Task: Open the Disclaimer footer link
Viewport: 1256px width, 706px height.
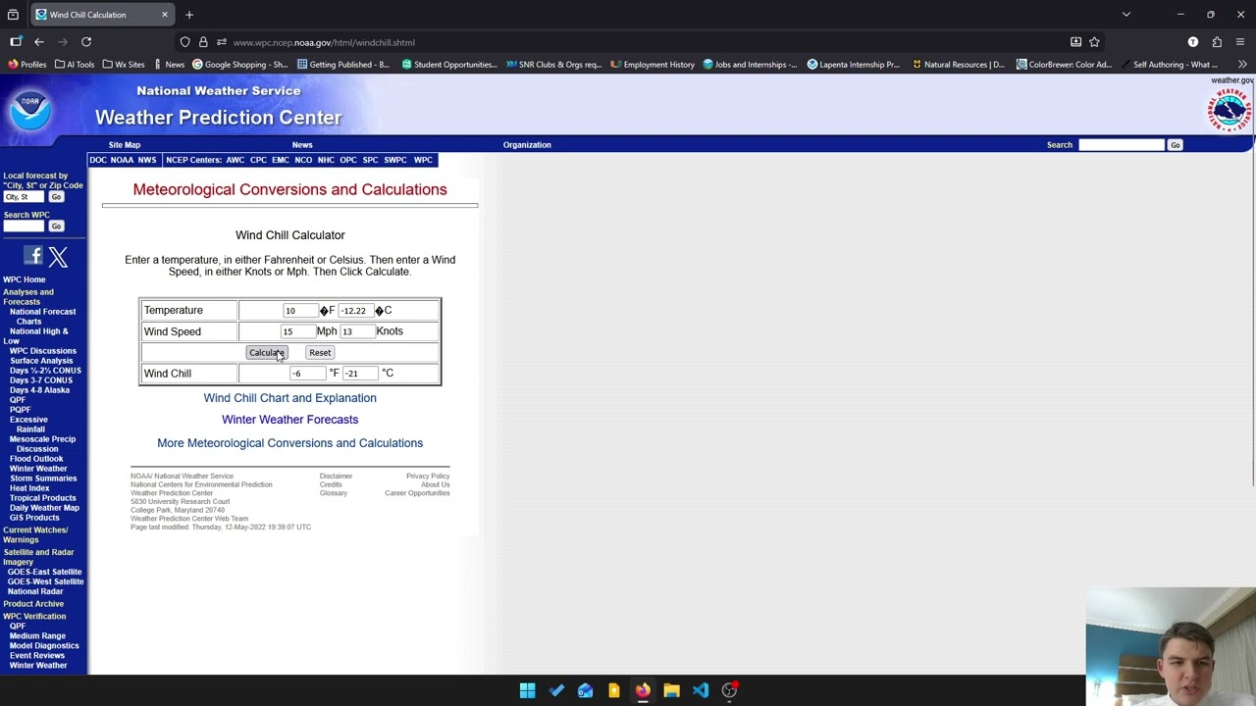Action: click(336, 477)
